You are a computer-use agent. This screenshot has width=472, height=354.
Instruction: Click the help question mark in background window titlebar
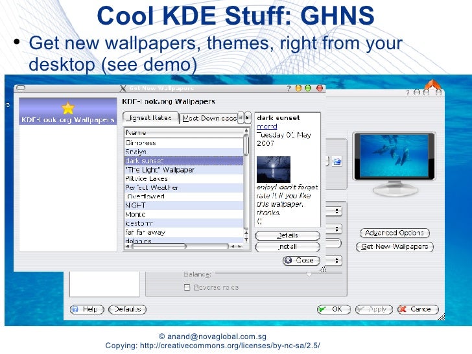click(x=408, y=93)
